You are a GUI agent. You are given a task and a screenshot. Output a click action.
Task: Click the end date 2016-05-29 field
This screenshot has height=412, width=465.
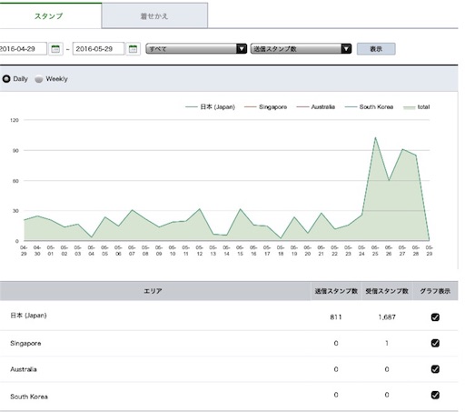pos(98,49)
